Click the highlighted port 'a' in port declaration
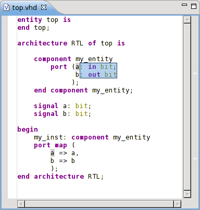Image resolution: width=200 pixels, height=210 pixels. (78, 67)
